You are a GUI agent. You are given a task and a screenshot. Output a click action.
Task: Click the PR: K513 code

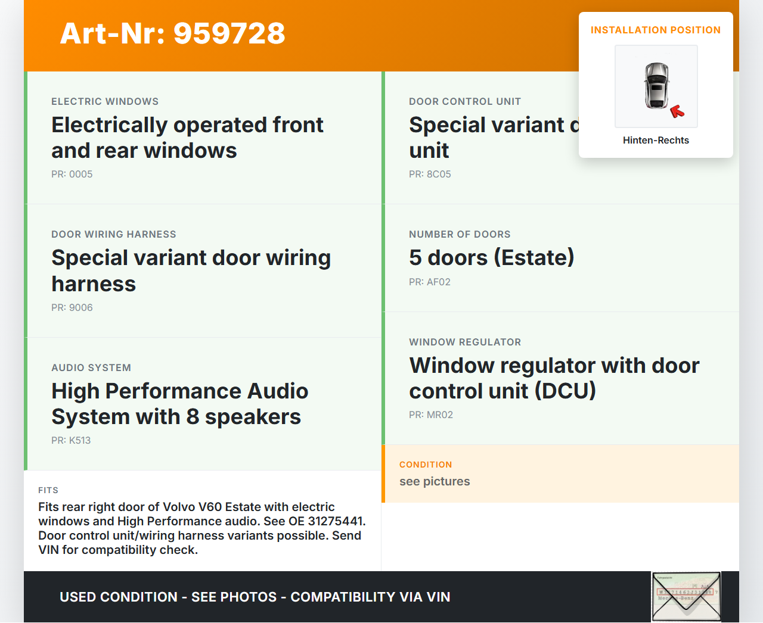click(71, 441)
